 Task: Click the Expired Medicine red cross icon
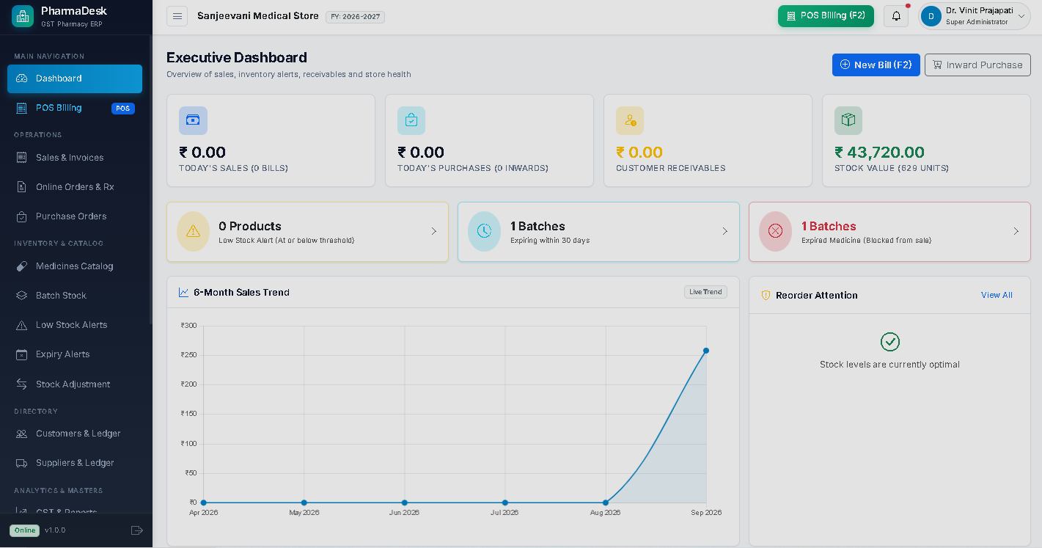point(775,231)
